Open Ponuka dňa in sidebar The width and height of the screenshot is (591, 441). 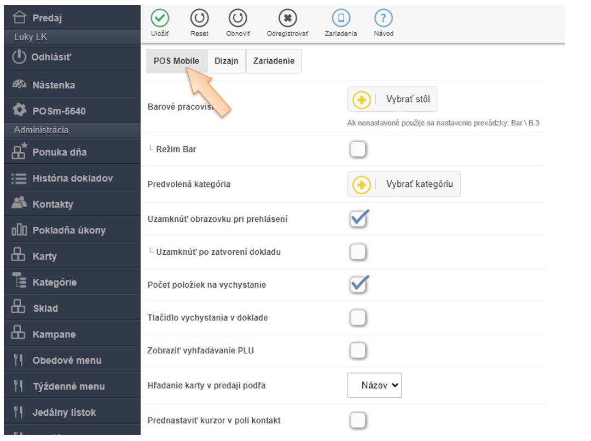pyautogui.click(x=59, y=152)
